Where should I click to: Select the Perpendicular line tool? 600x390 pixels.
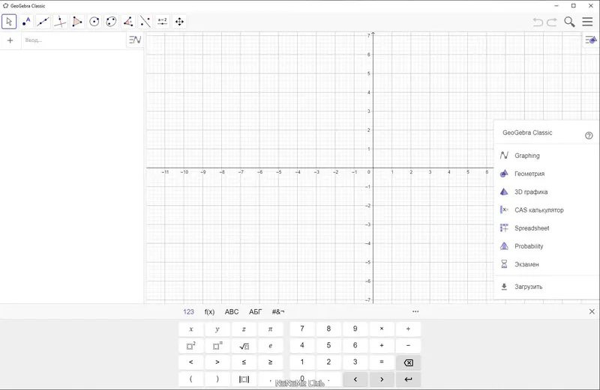[60, 22]
